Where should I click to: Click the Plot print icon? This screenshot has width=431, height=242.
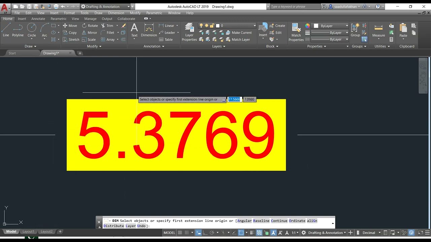pyautogui.click(x=56, y=6)
